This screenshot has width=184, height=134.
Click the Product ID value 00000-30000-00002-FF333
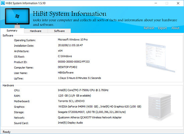pyautogui.click(x=74, y=62)
